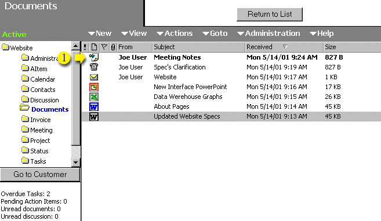
Task: Select the Calendar folder label
Action: pyautogui.click(x=43, y=79)
